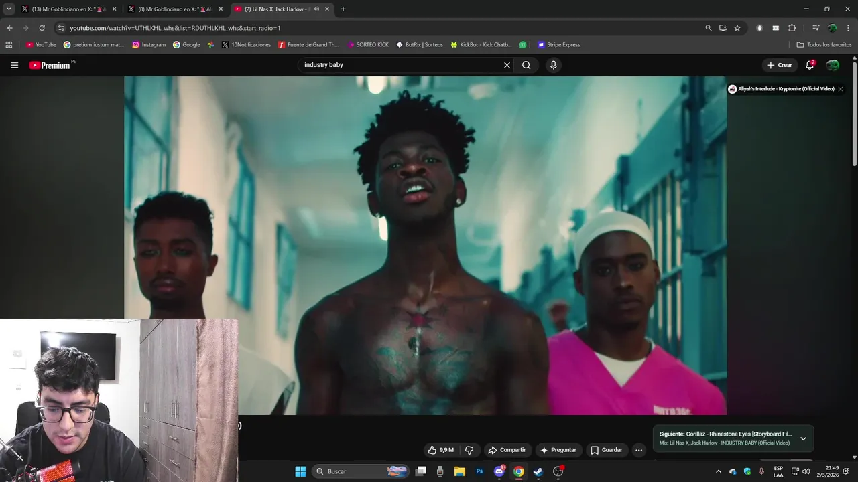Click the page vertical scrollbar thumb
The width and height of the screenshot is (858, 482).
(854, 114)
